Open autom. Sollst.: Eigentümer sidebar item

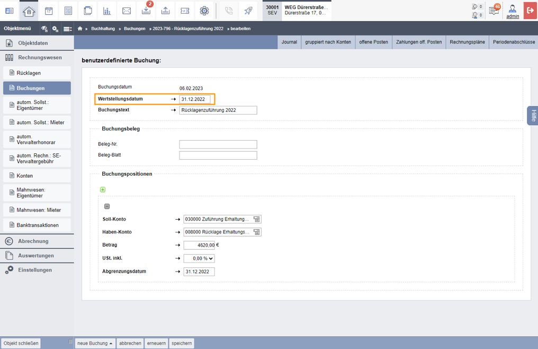(x=37, y=105)
